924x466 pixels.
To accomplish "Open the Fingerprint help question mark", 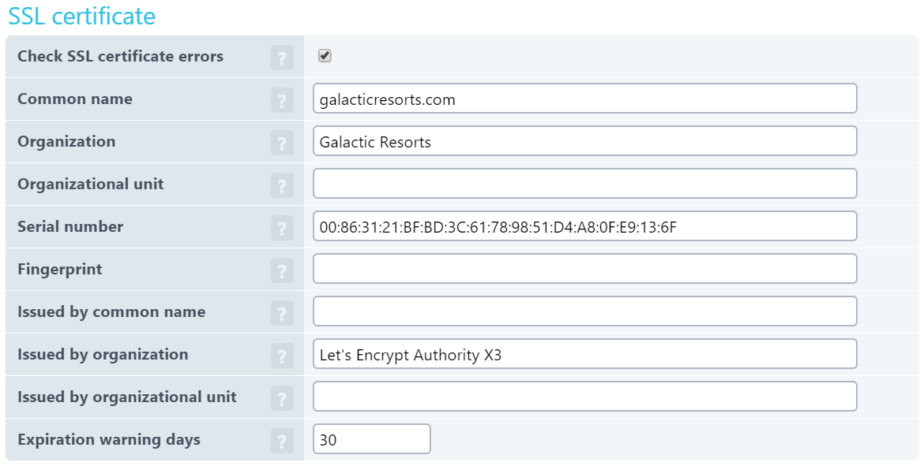I will point(282,270).
